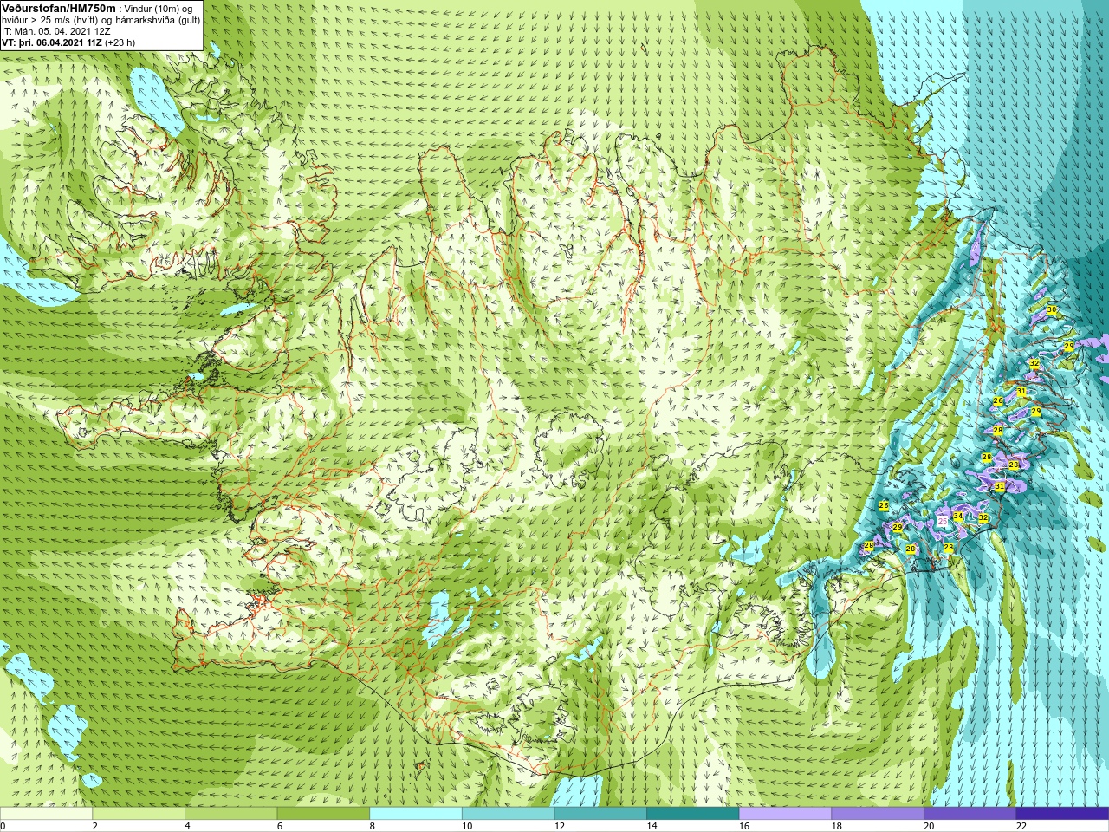The height and width of the screenshot is (832, 1109).
Task: Click the legend scale value "6"
Action: tap(280, 826)
